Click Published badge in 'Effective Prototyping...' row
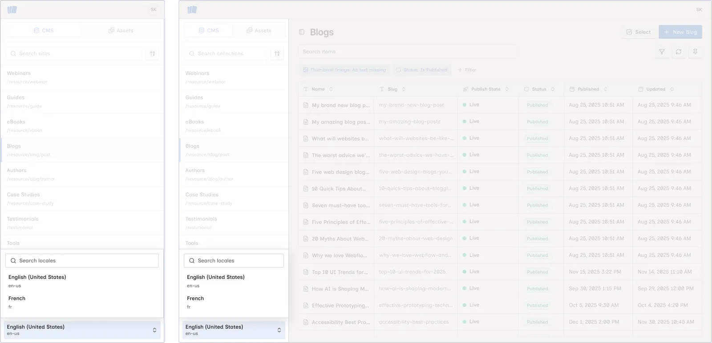 pyautogui.click(x=537, y=306)
